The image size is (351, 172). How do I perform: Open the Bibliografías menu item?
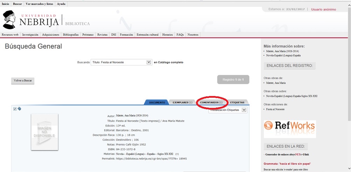[71, 35]
